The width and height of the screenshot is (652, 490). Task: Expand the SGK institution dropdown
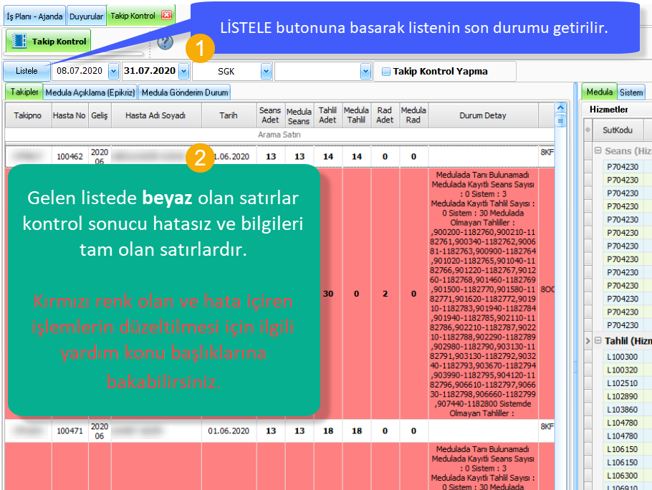click(x=266, y=72)
